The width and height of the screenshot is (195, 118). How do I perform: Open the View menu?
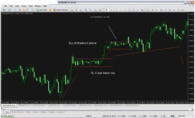(x=11, y=6)
